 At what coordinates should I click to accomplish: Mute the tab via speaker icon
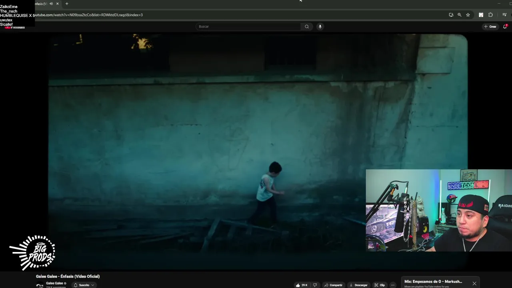coord(51,4)
